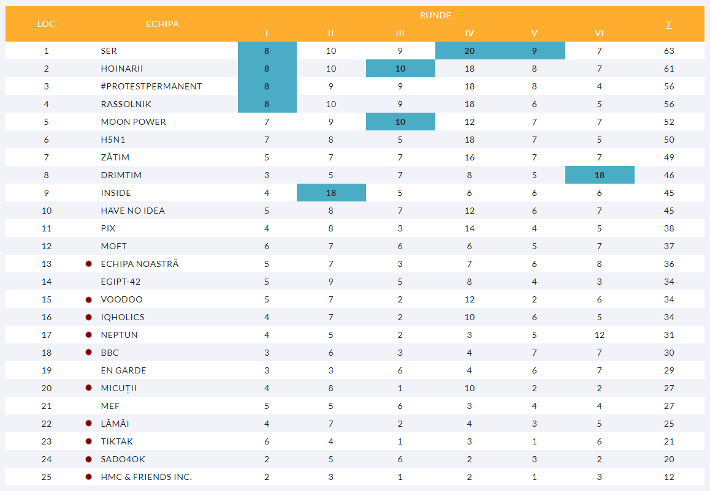Select team name PIX
The width and height of the screenshot is (710, 491).
coord(108,228)
